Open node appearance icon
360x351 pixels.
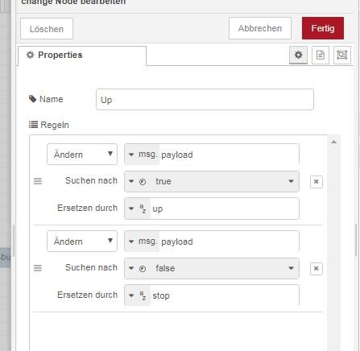342,55
